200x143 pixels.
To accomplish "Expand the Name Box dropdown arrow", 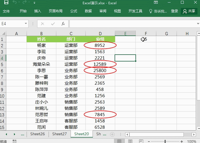I will point(26,24).
